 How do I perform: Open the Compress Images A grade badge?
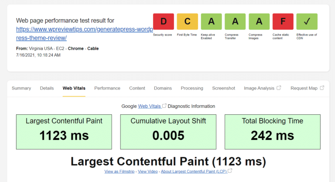(259, 22)
